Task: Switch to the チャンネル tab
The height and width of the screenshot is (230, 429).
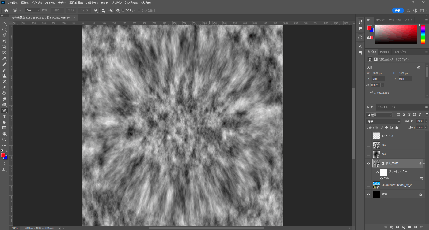Action: coord(382,107)
